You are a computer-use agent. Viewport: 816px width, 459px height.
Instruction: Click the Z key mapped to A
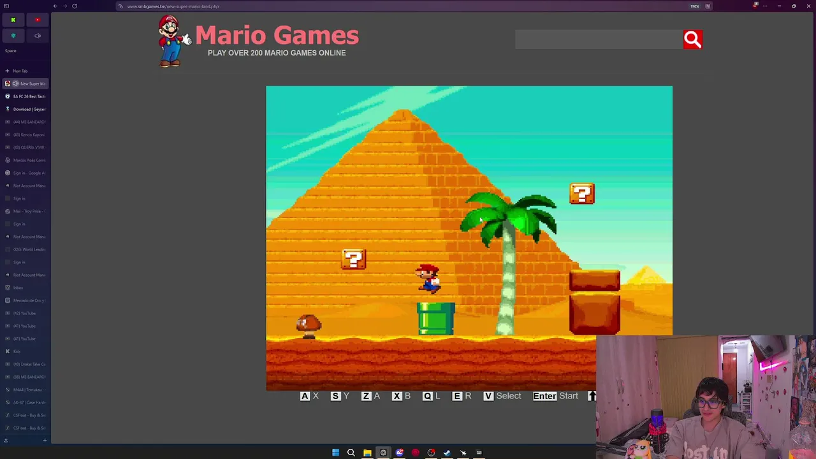pos(366,396)
